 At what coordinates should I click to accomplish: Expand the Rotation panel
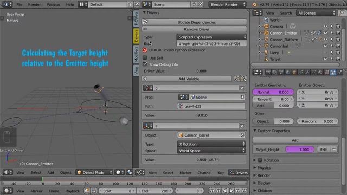[x=255, y=160]
